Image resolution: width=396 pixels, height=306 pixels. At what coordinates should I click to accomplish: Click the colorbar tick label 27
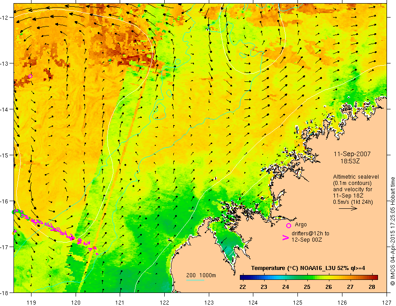click(350, 287)
